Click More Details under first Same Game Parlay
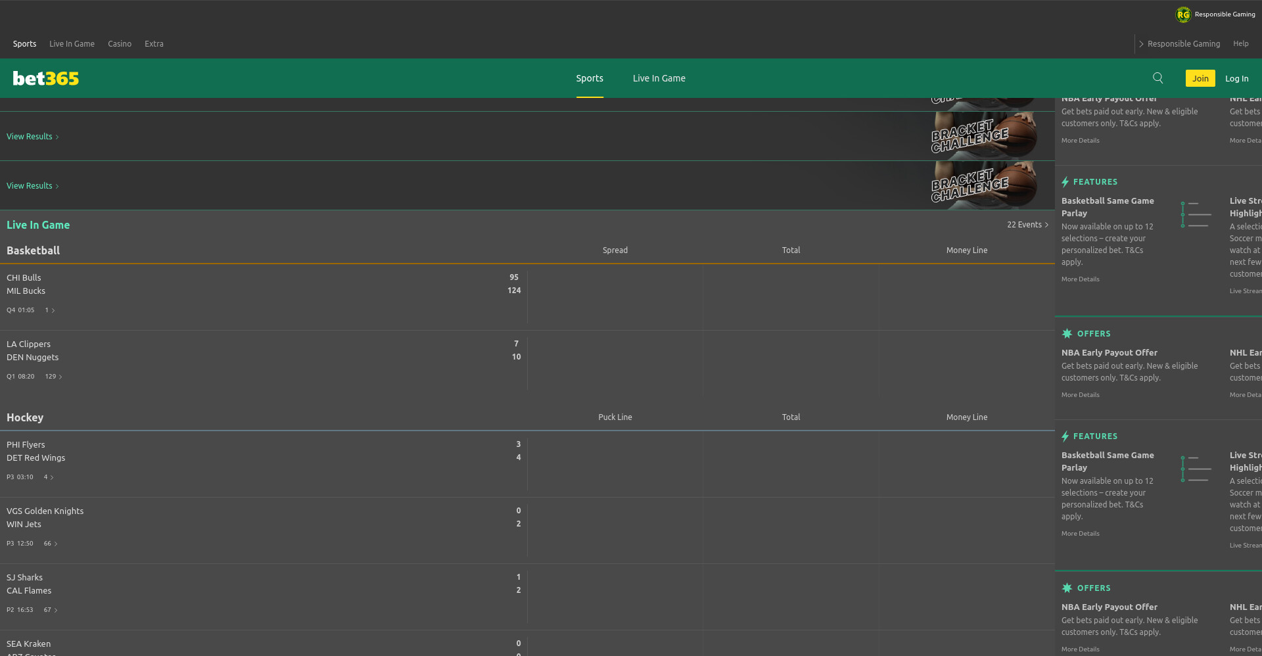 click(1080, 279)
